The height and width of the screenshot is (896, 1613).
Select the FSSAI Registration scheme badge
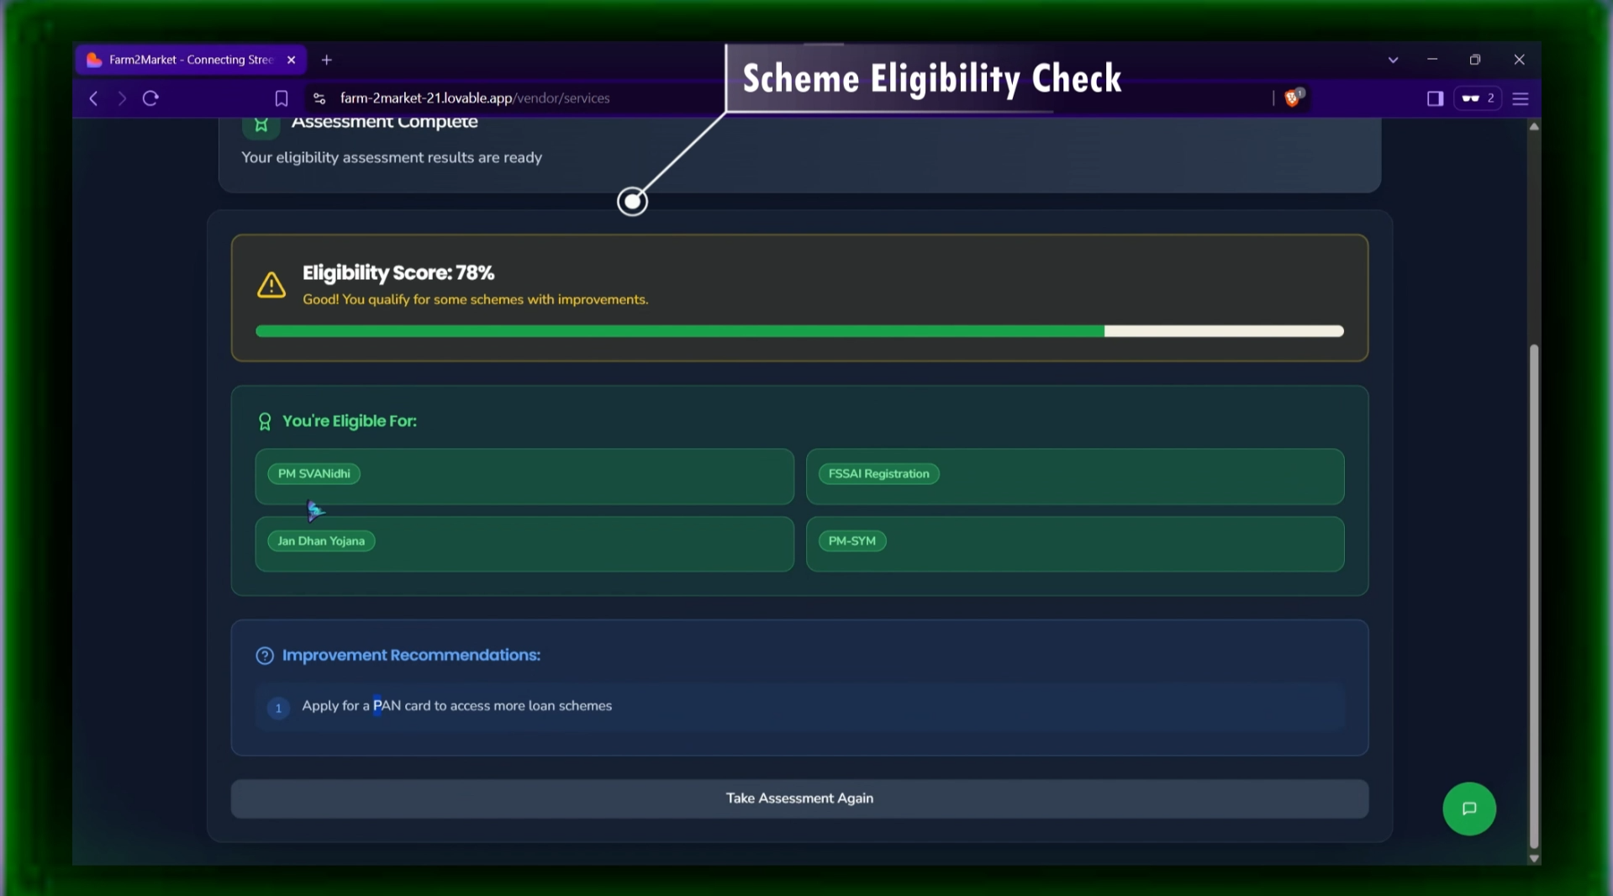coord(878,474)
